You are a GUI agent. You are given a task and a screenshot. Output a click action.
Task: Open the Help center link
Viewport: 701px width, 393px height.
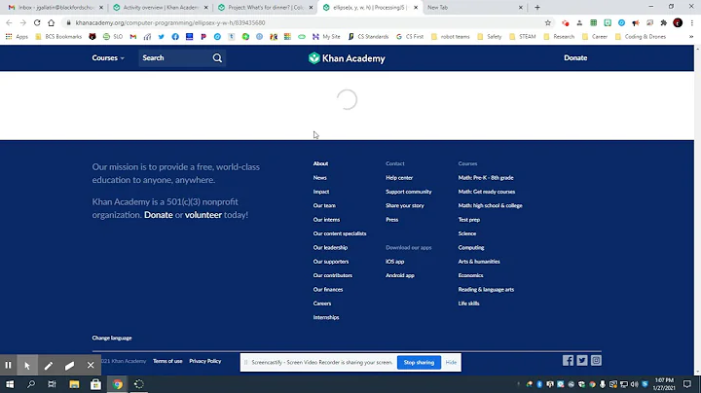click(399, 178)
